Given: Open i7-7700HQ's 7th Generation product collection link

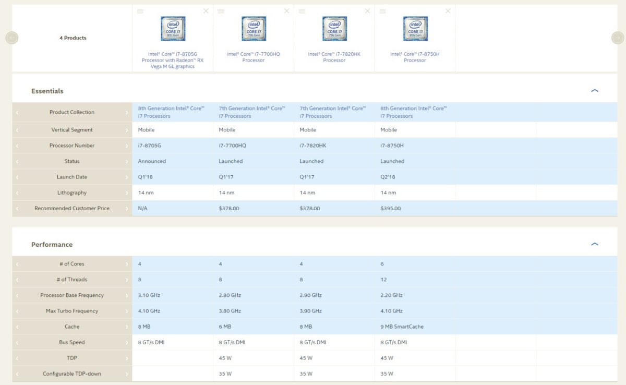Looking at the screenshot, I should point(252,112).
